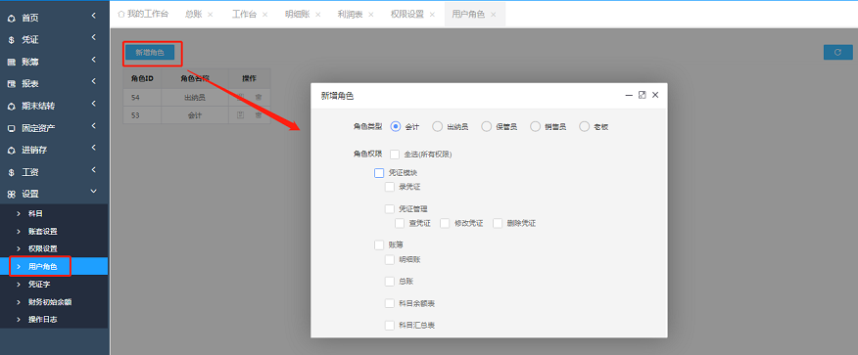Collapse 设置 menu via its down chevron
The image size is (858, 355).
(x=94, y=191)
